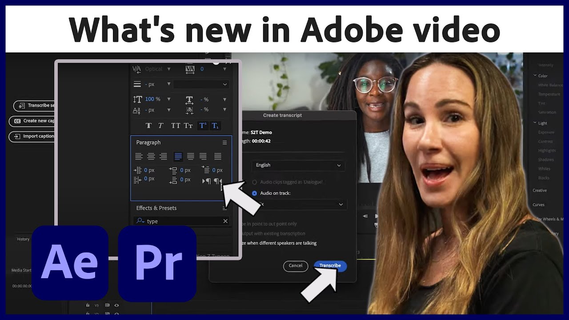Click the Premiere Pro Pr logo
The width and height of the screenshot is (569, 320).
(157, 263)
